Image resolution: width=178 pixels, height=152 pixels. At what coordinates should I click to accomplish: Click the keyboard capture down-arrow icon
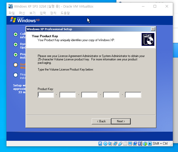[150, 144]
